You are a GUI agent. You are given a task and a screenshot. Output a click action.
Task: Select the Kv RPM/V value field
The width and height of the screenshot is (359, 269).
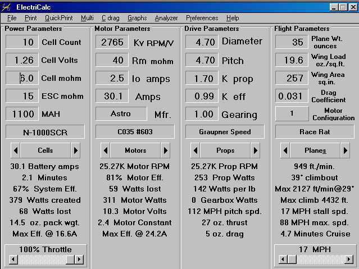click(112, 42)
